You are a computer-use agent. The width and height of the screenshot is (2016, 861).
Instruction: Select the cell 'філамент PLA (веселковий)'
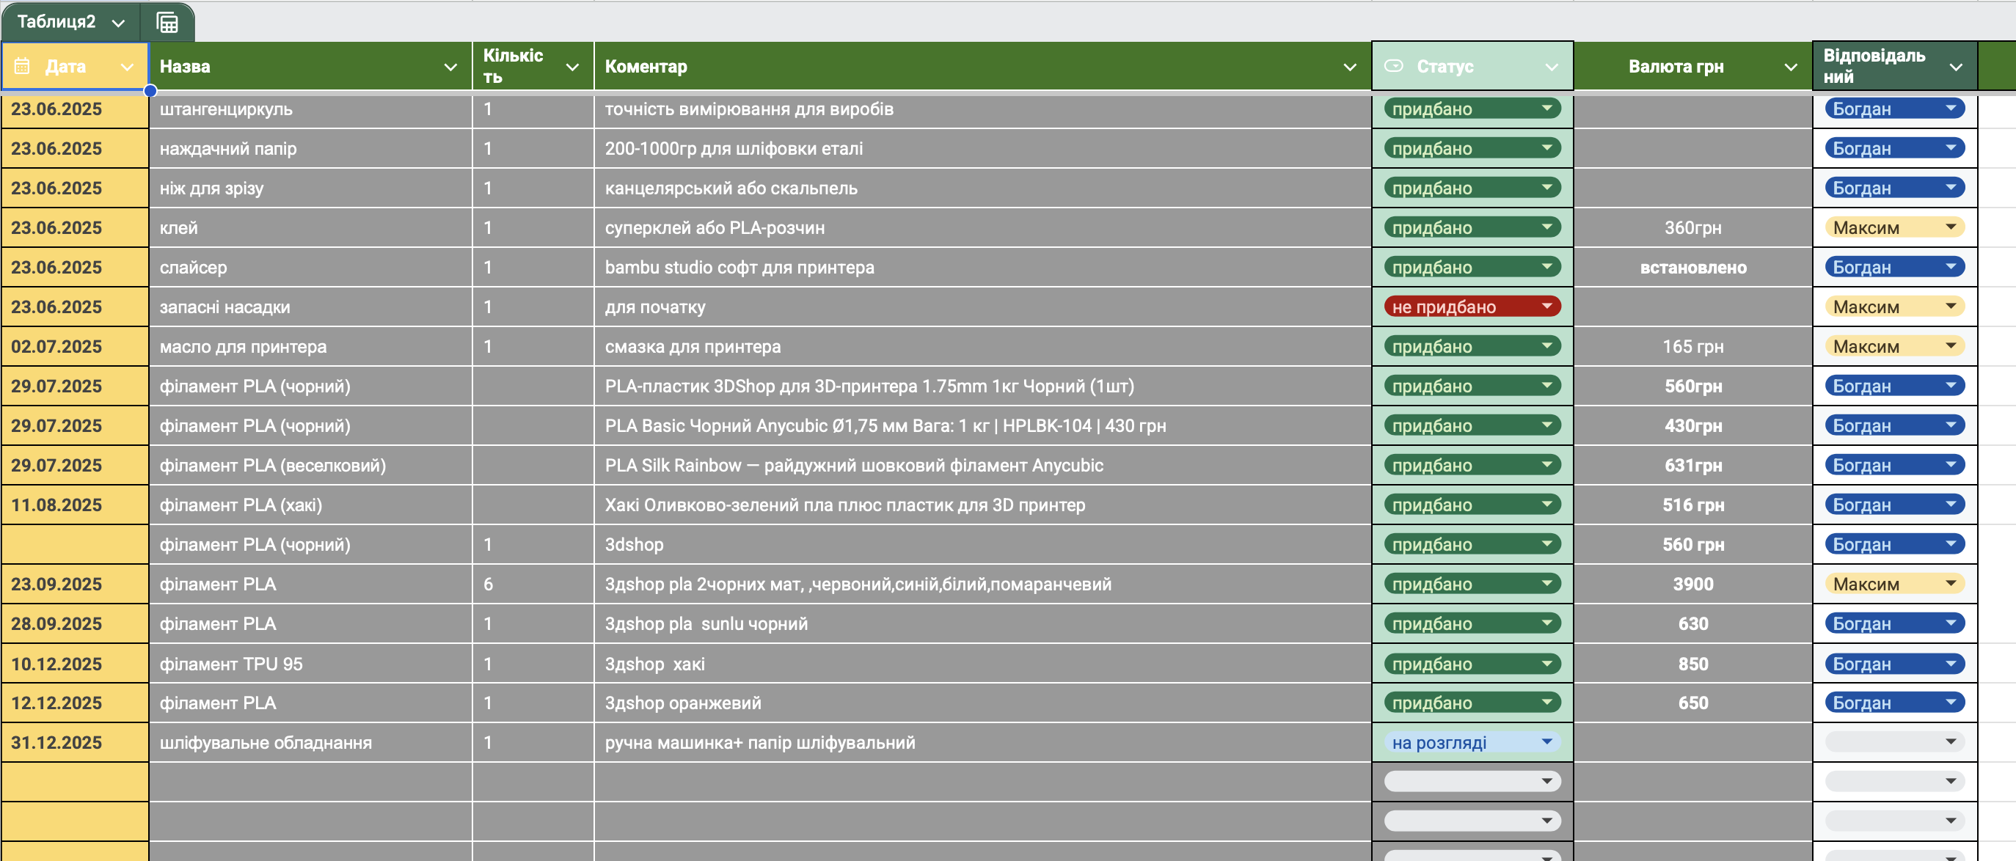pyautogui.click(x=311, y=465)
